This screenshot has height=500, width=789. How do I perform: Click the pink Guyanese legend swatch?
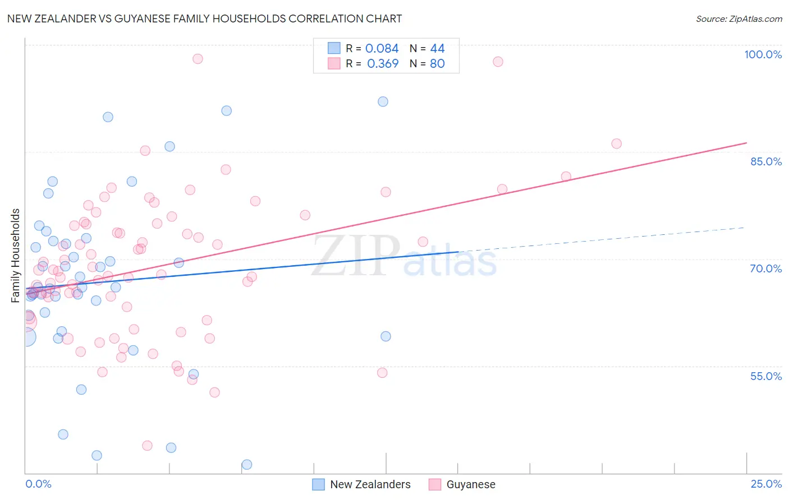pos(435,484)
